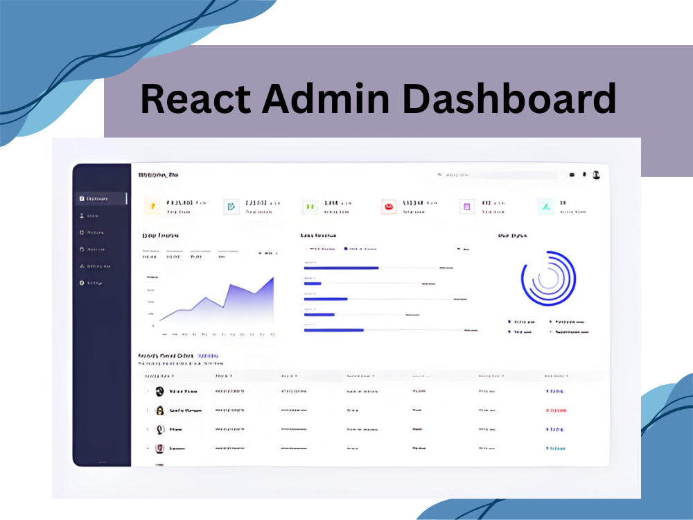The width and height of the screenshot is (693, 520).
Task: Click the purple stat card icon
Action: point(466,207)
